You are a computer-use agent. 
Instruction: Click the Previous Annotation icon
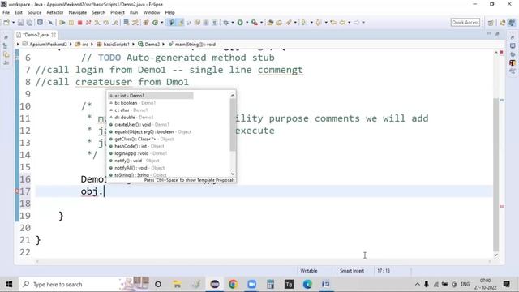319,23
